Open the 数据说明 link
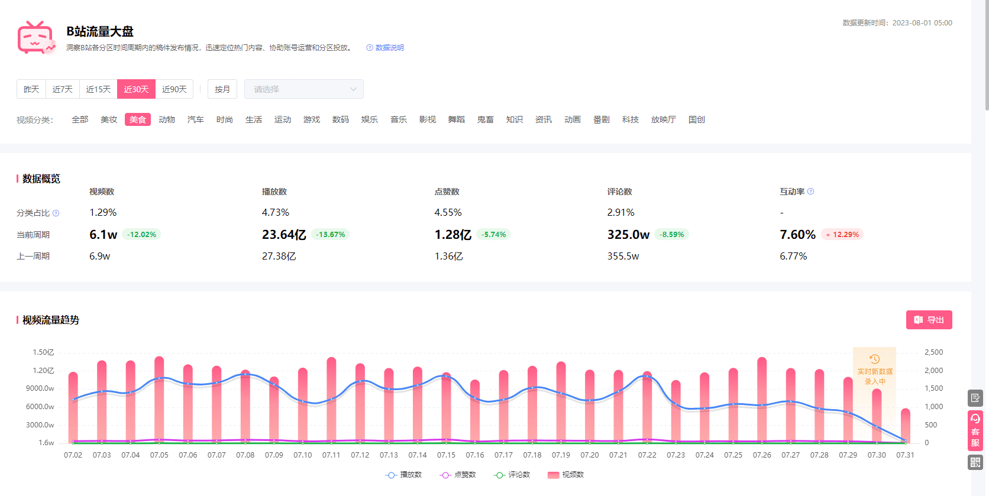Screen dimensions: 989x496 pos(389,48)
